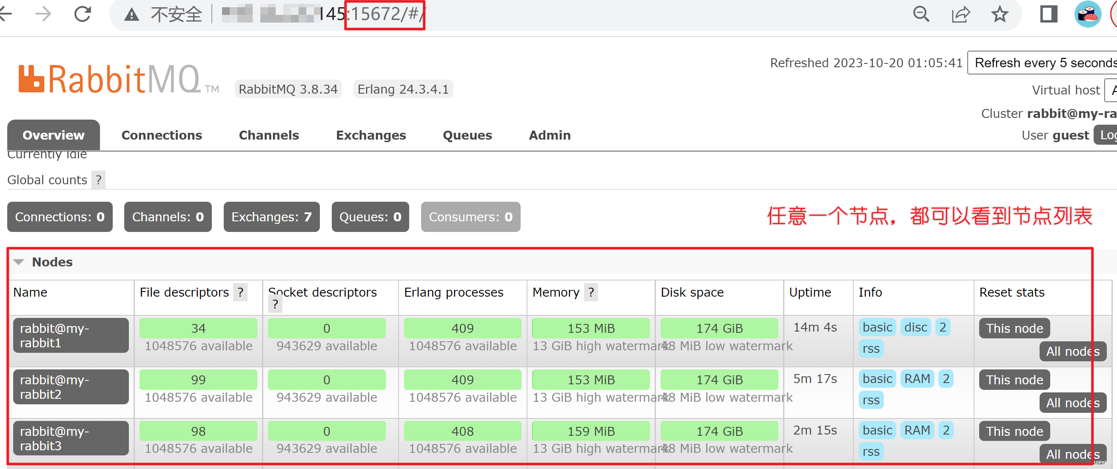Click the 159 MiB memory bar
The height and width of the screenshot is (469, 1117).
(591, 431)
